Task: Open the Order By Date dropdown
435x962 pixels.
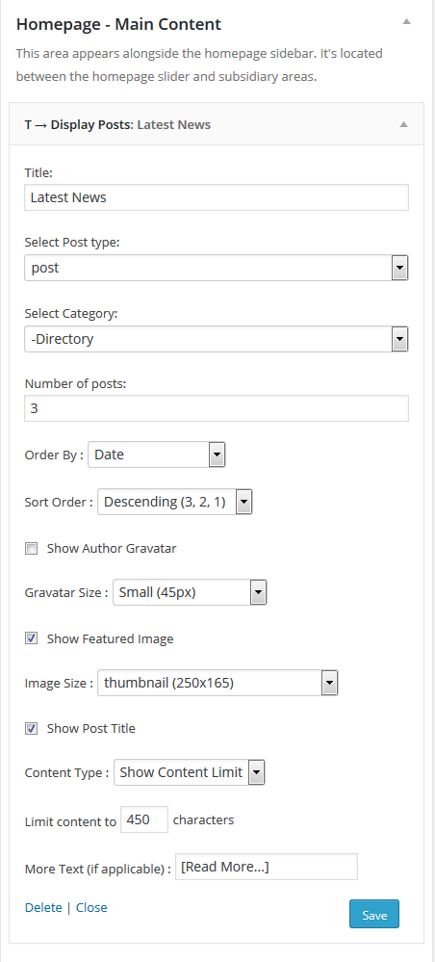Action: (x=157, y=455)
